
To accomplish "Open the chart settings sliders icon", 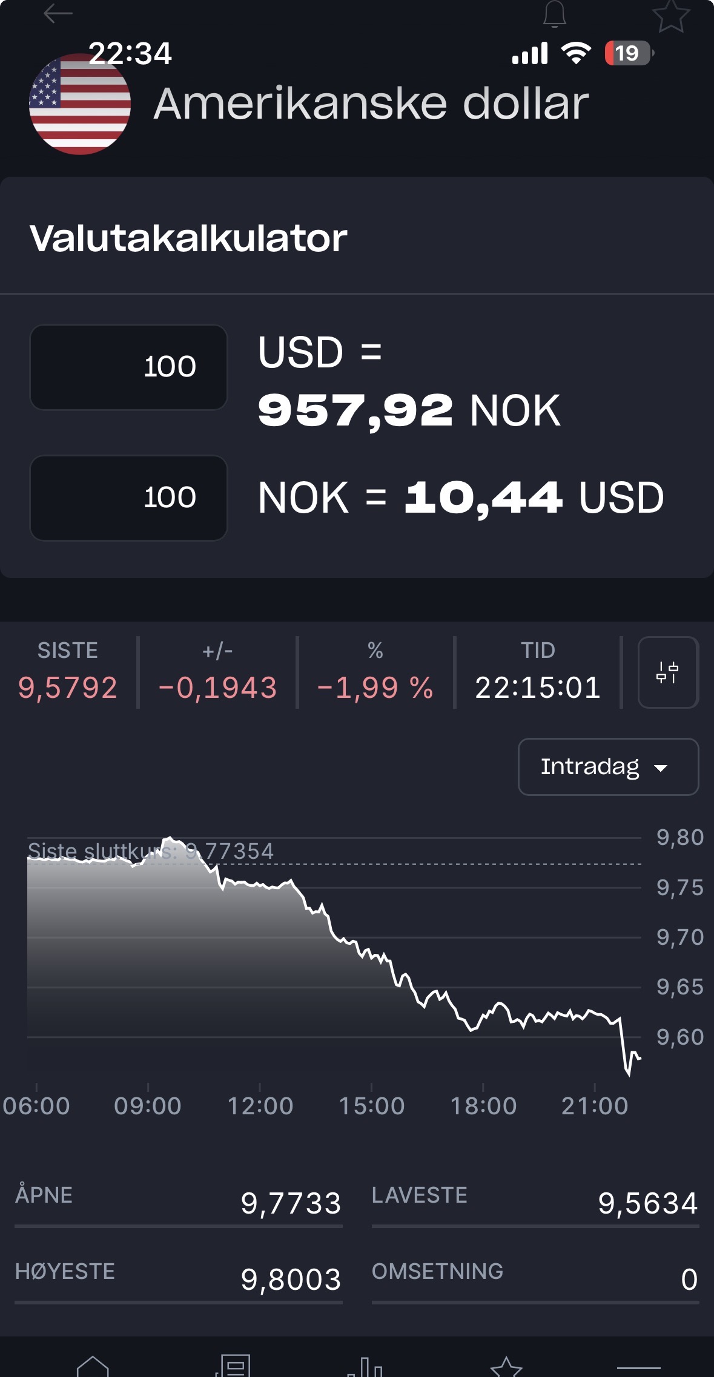I will tap(668, 672).
